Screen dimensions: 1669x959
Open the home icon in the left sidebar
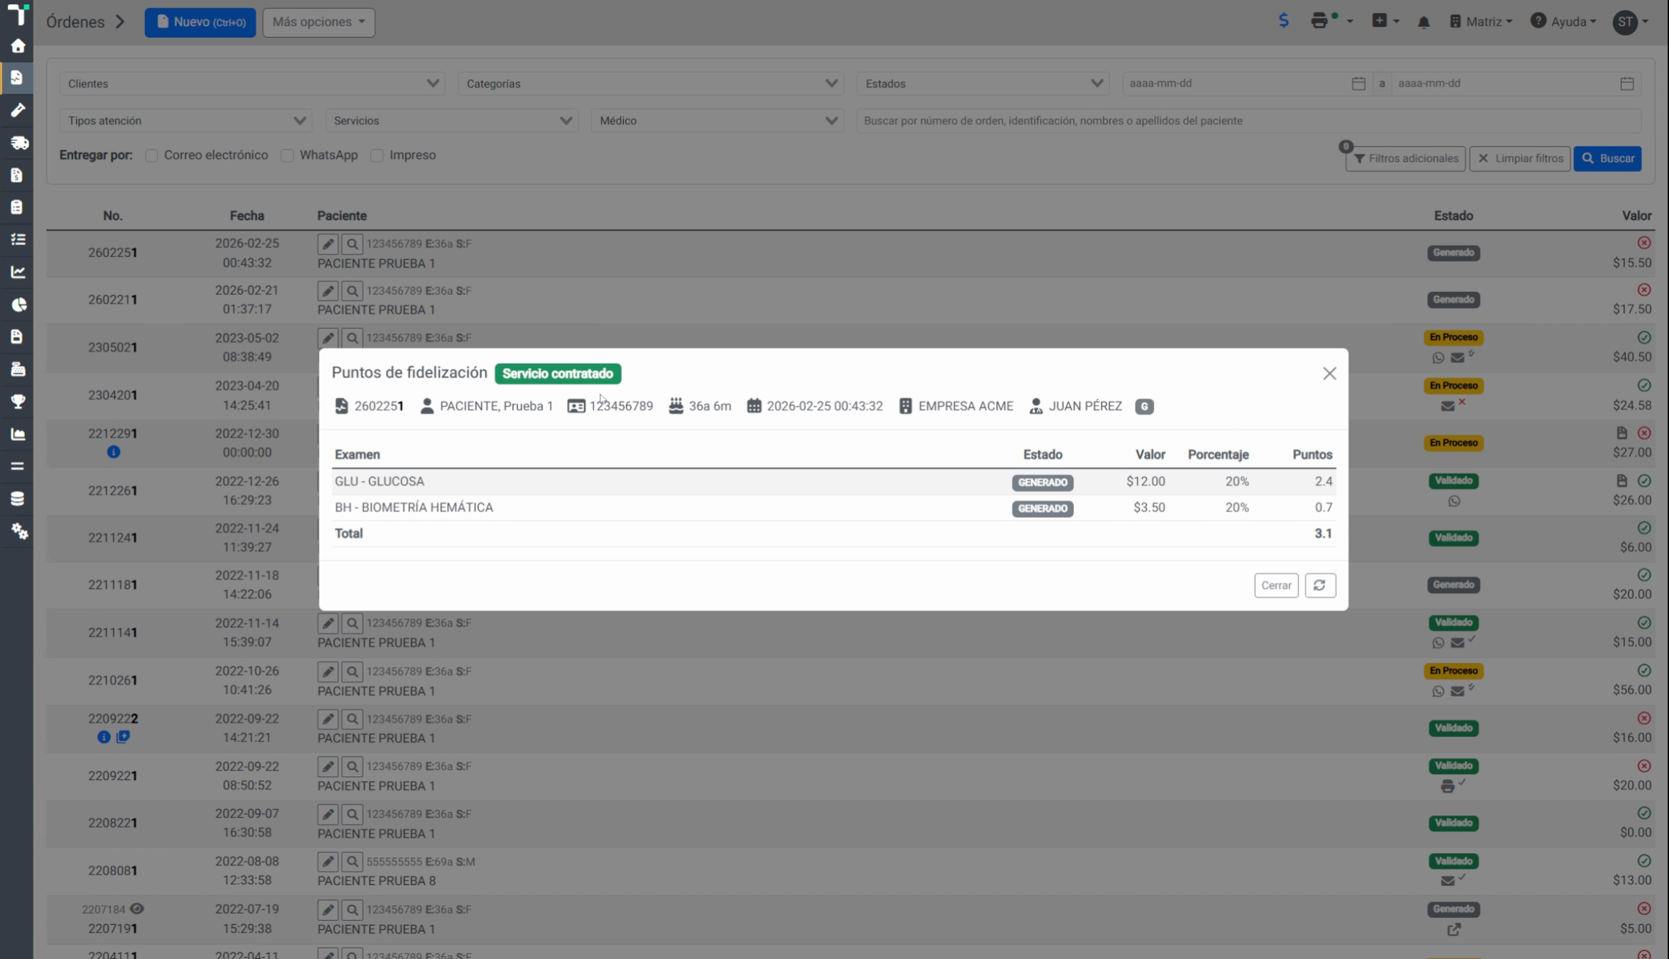18,46
